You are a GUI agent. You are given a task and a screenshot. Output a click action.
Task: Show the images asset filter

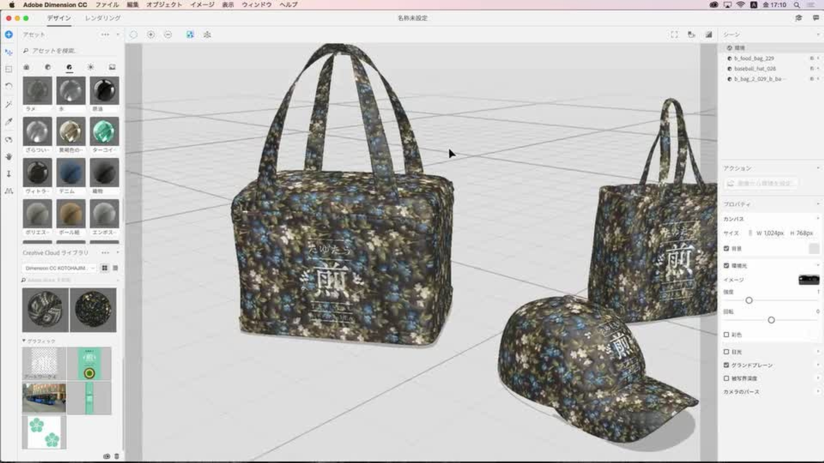(x=112, y=67)
